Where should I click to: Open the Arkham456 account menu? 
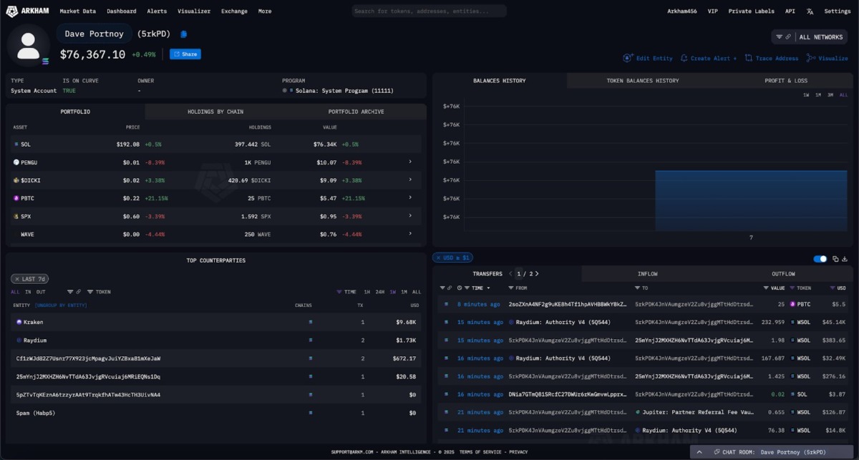[x=682, y=11]
